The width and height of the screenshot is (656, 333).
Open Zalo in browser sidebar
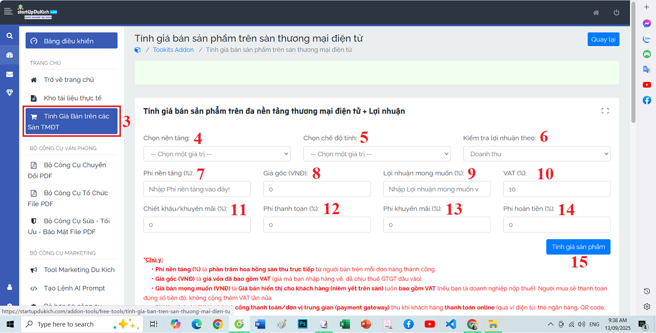click(647, 39)
